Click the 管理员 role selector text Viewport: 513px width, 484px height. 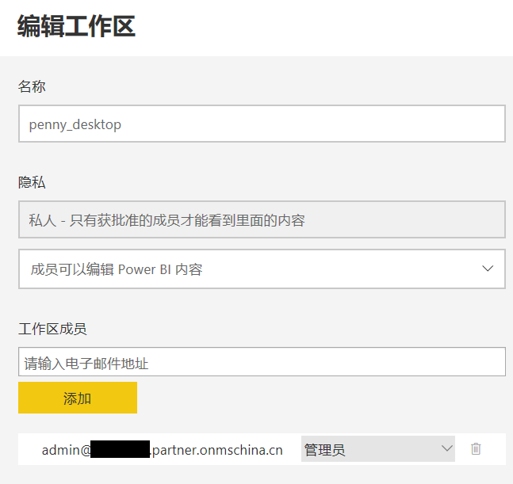tap(325, 450)
